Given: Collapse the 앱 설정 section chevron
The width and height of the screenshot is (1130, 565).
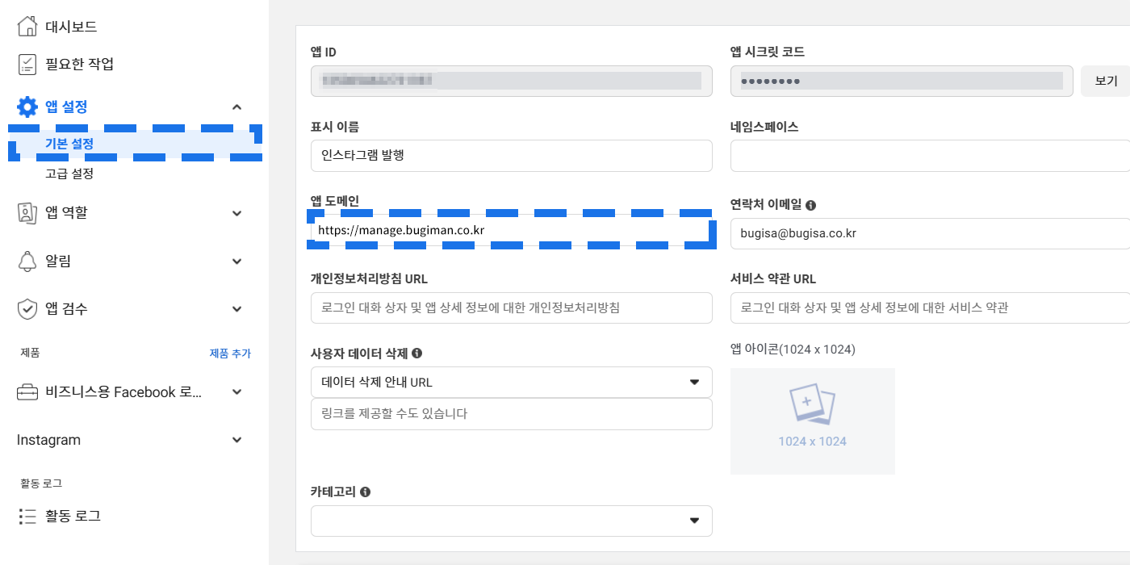Looking at the screenshot, I should click(236, 107).
